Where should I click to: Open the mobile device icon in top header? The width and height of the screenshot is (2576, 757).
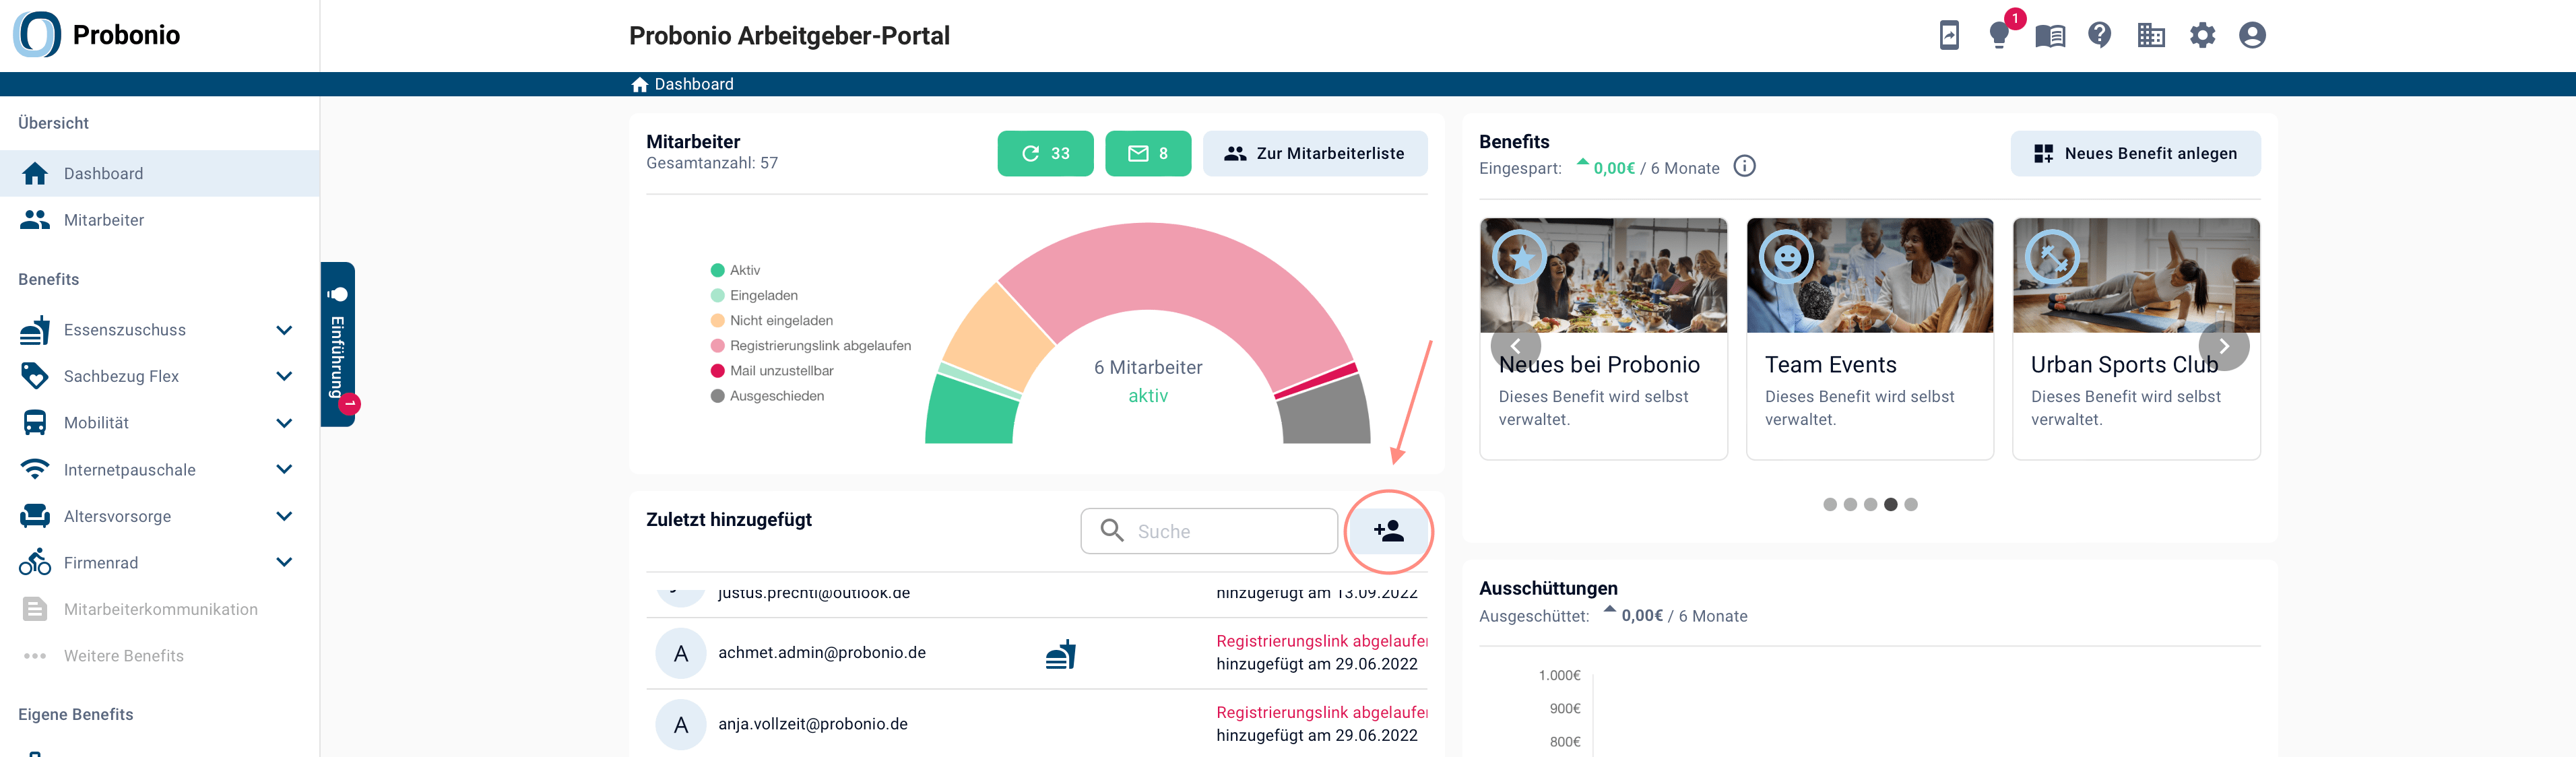pyautogui.click(x=1949, y=36)
